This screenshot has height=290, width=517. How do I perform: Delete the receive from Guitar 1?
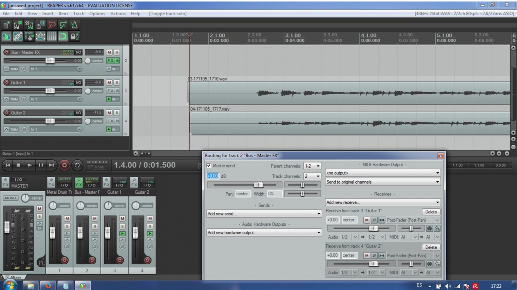coord(431,212)
